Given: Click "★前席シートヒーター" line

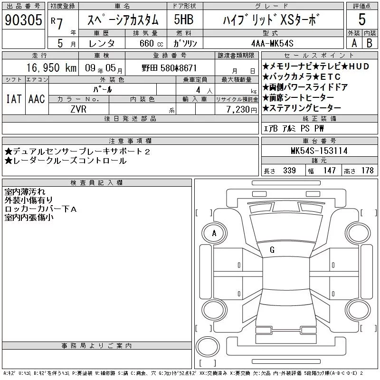Looking at the screenshot, I should click(298, 98).
